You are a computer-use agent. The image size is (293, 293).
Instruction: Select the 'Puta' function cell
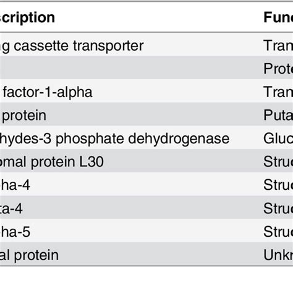278,115
